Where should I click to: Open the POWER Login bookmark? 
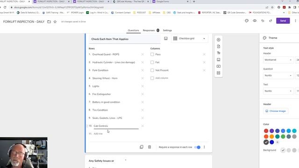pos(75,13)
